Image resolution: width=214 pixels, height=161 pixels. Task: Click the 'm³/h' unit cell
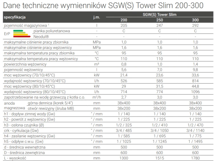(97, 98)
